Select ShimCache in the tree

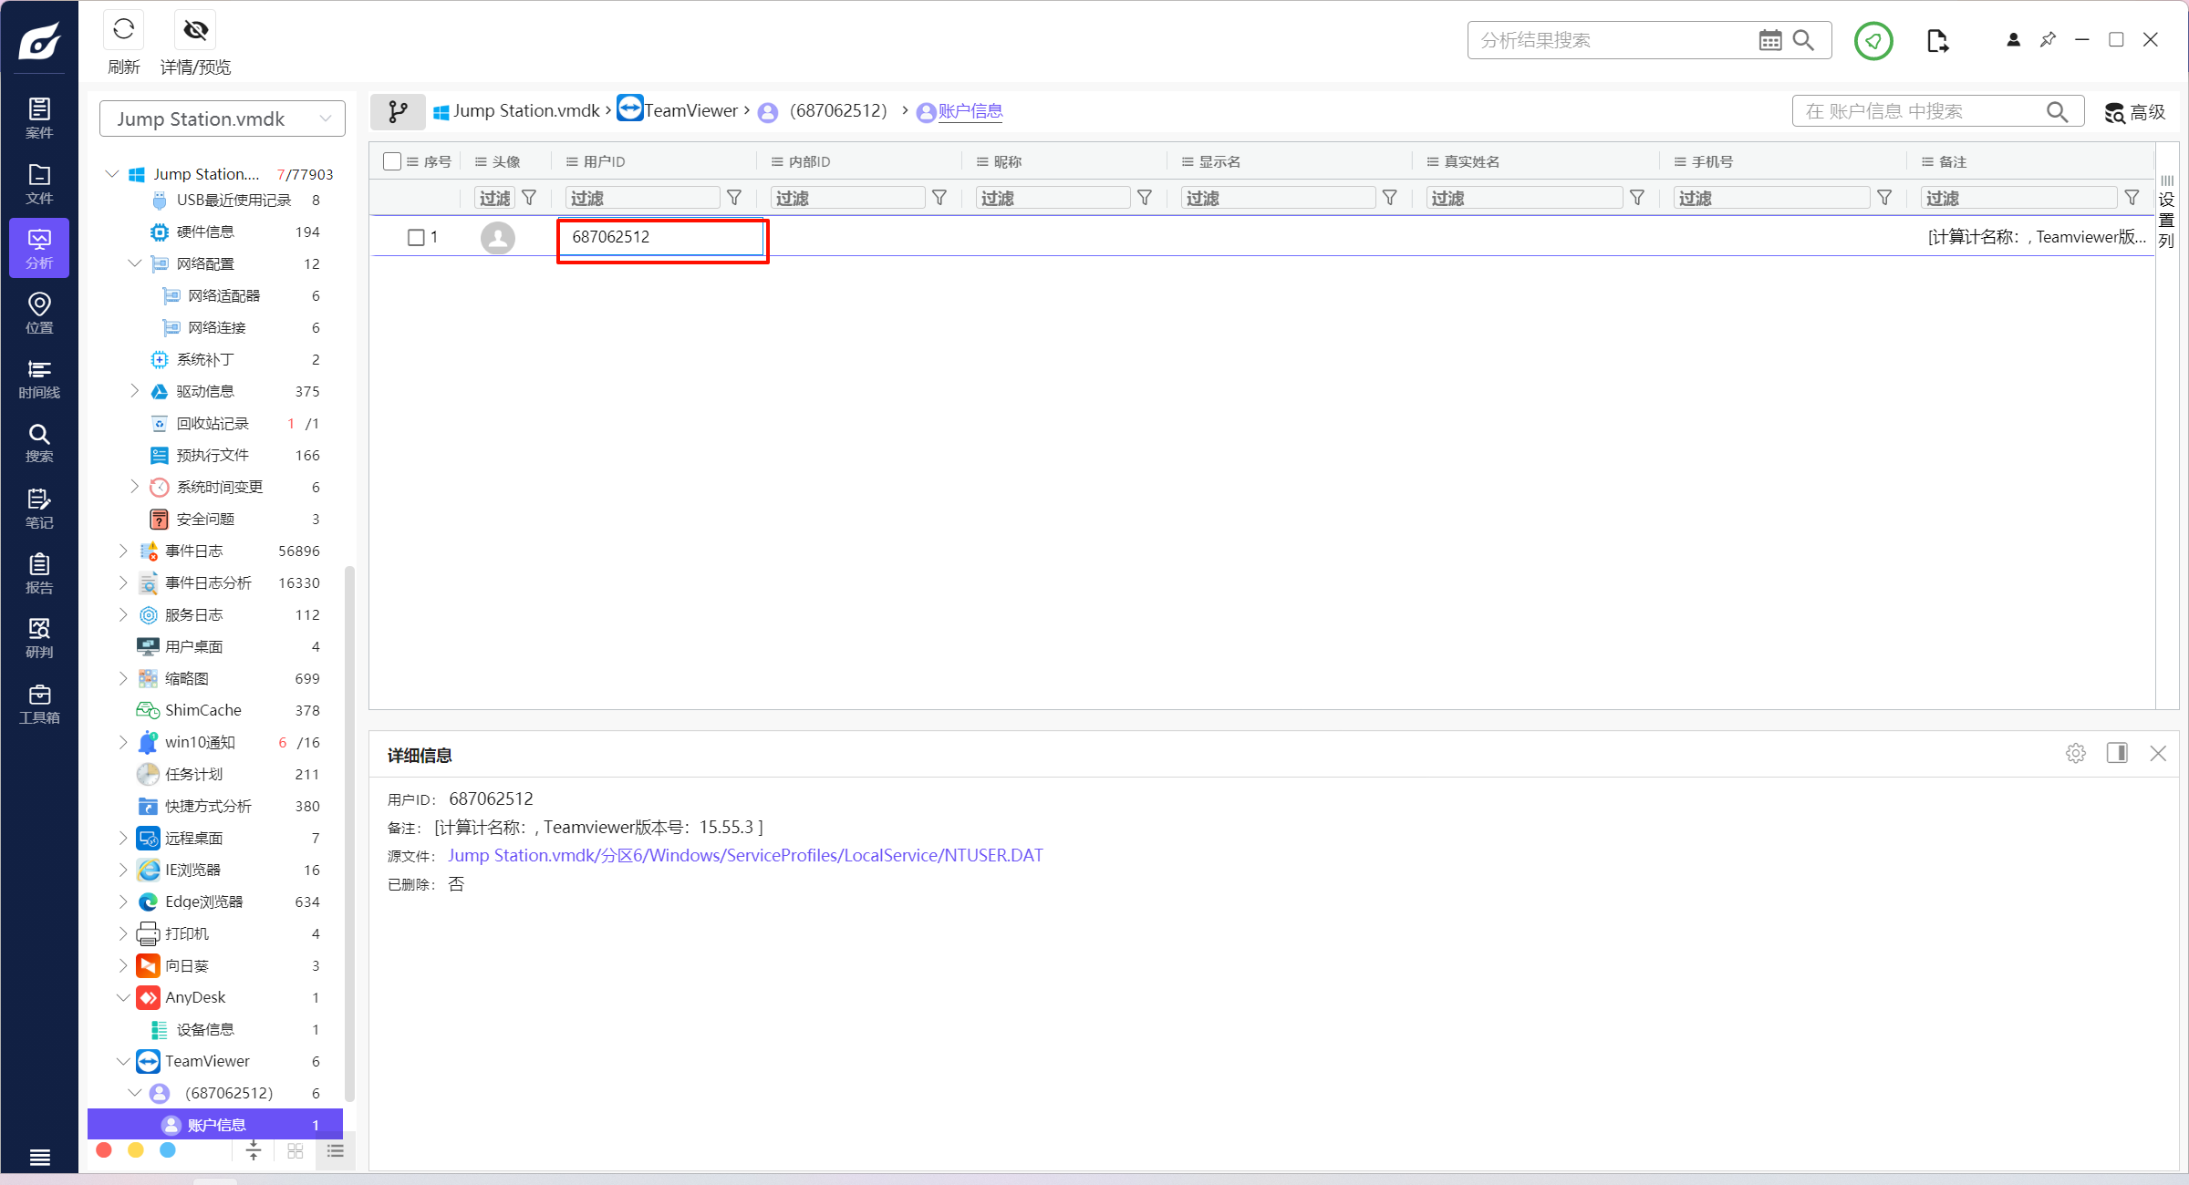tap(202, 710)
